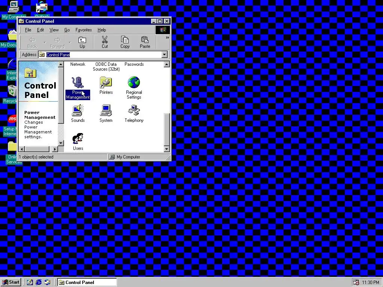Open the File menu
This screenshot has height=287, width=383.
[x=28, y=30]
